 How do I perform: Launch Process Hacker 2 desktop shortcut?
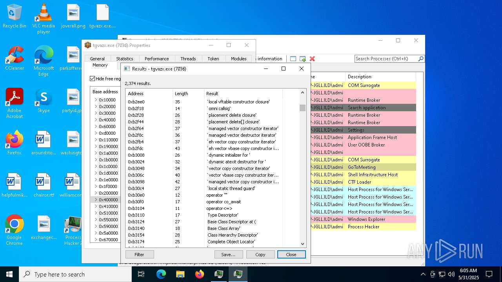[73, 230]
